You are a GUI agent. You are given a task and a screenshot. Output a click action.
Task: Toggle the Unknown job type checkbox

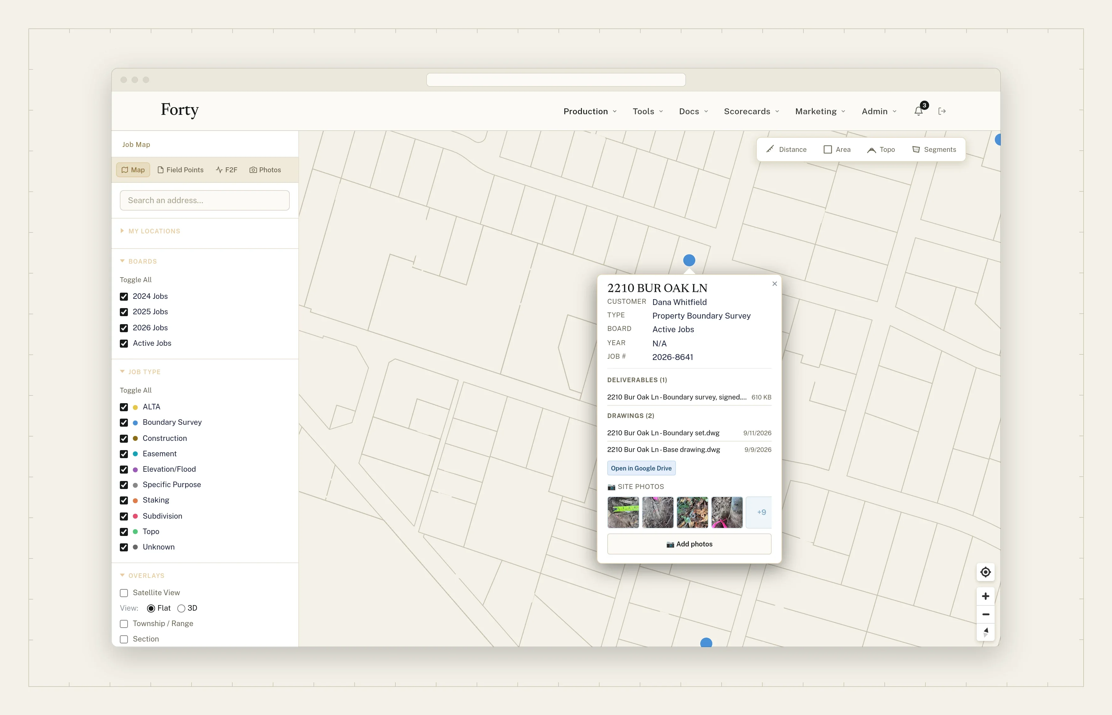tap(124, 547)
